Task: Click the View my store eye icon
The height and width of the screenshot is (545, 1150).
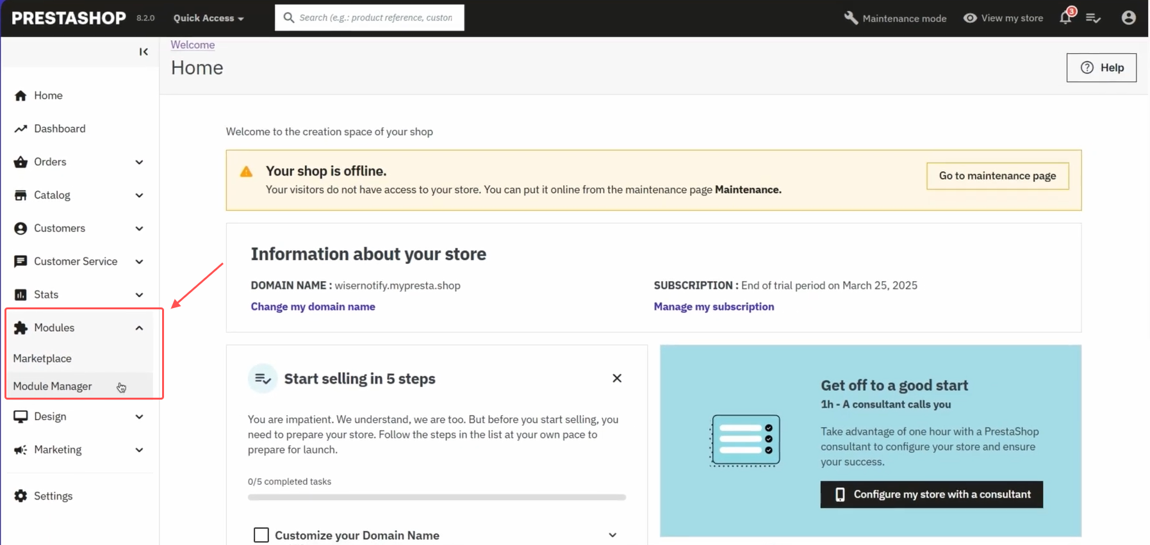Action: coord(970,18)
